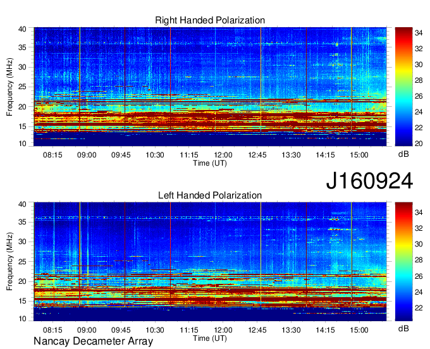Click the 10:30 tick of the bottom plot
Image resolution: width=430 pixels, height=349 pixels.
click(155, 330)
